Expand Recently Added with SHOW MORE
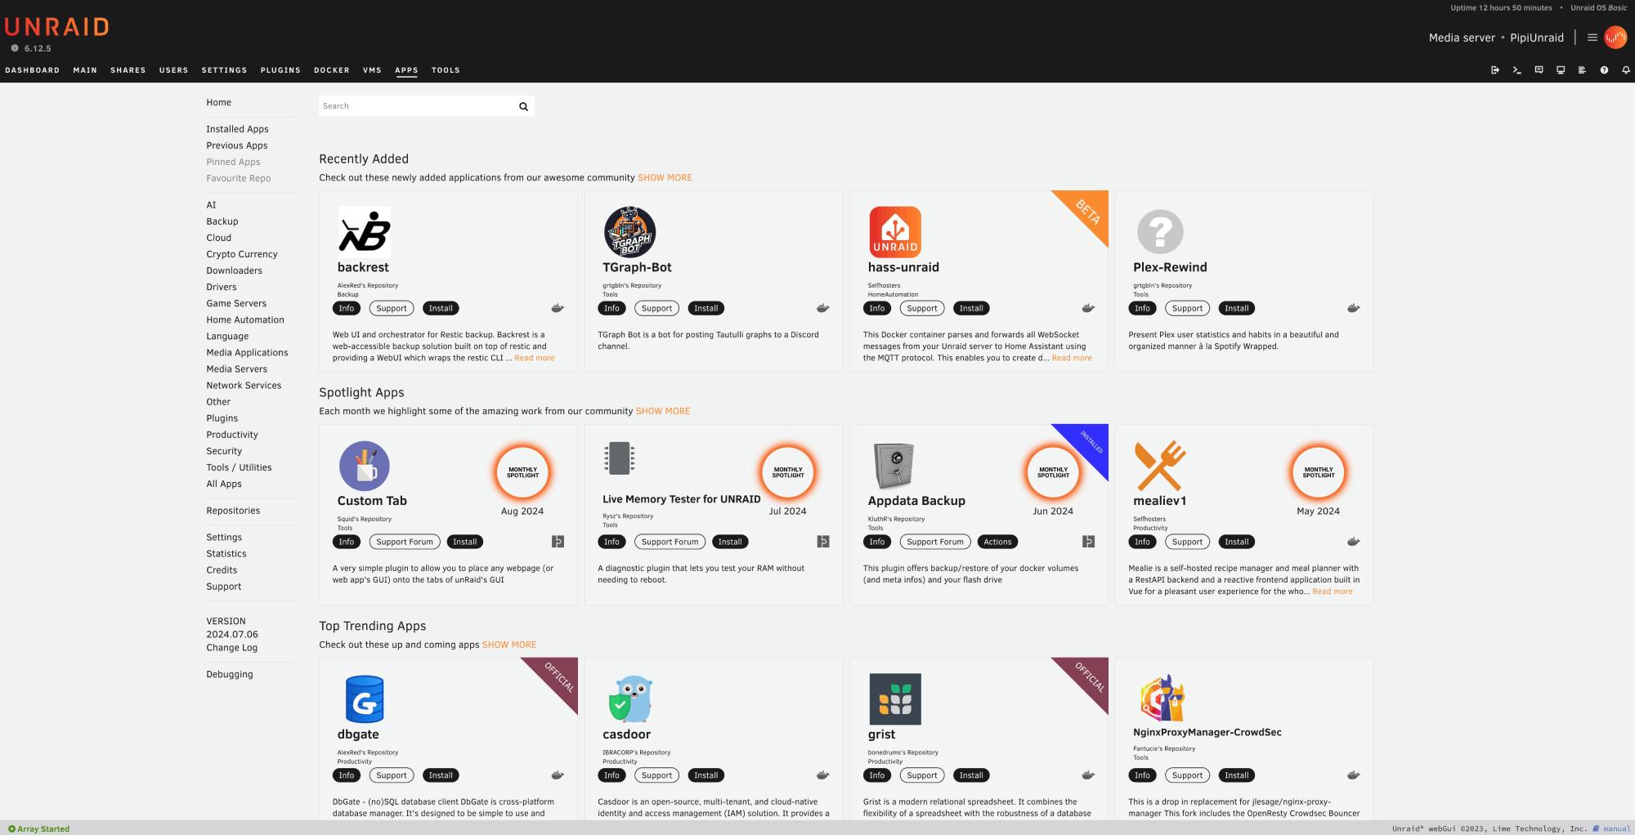Image resolution: width=1635 pixels, height=835 pixels. click(665, 177)
